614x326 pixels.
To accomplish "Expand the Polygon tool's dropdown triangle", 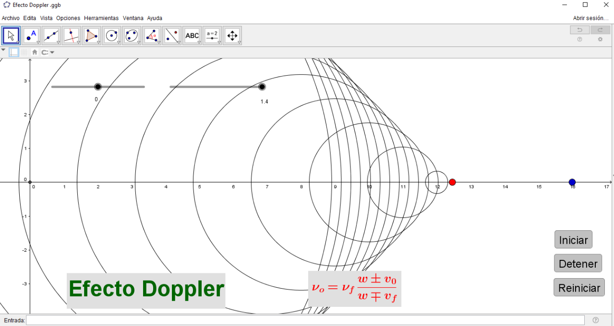I will (x=98, y=43).
